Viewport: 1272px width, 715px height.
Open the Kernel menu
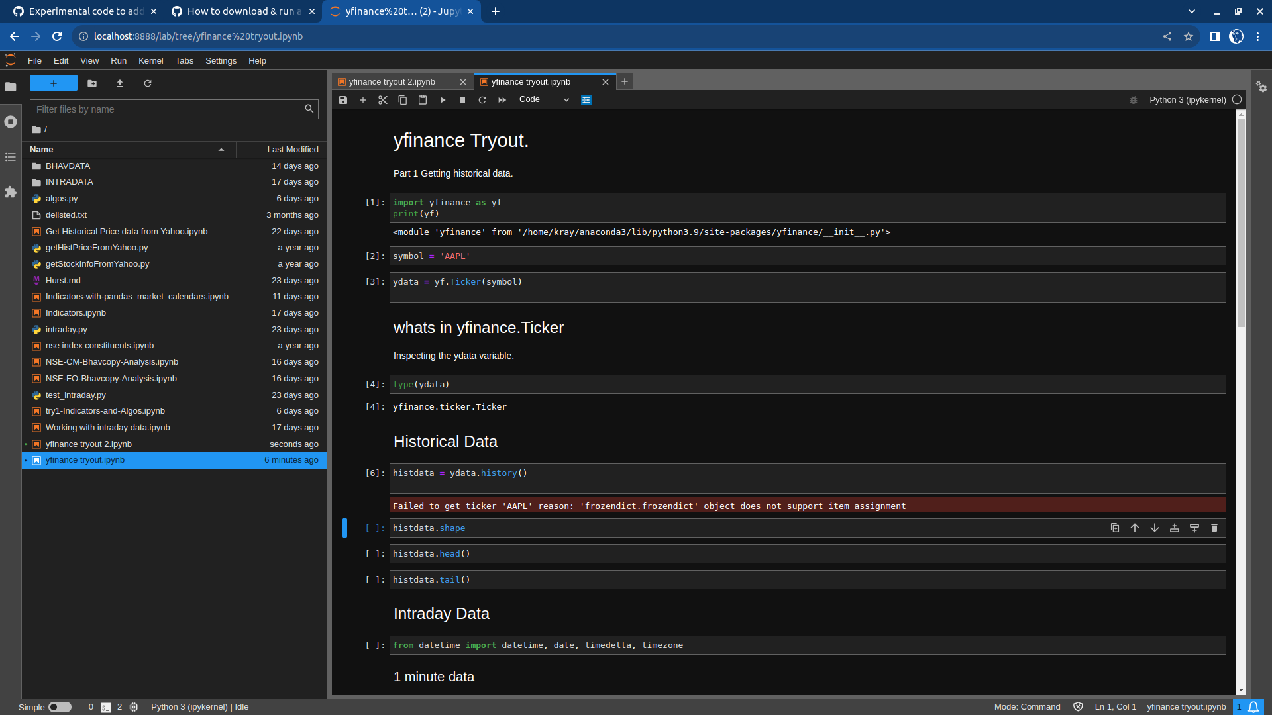(x=150, y=60)
